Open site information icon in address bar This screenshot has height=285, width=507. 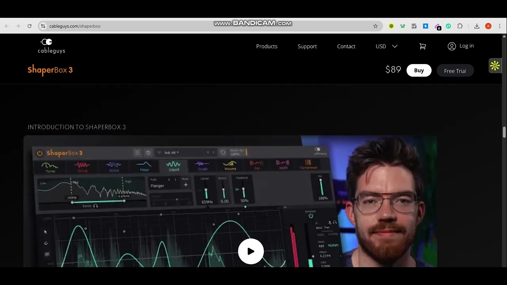point(43,26)
